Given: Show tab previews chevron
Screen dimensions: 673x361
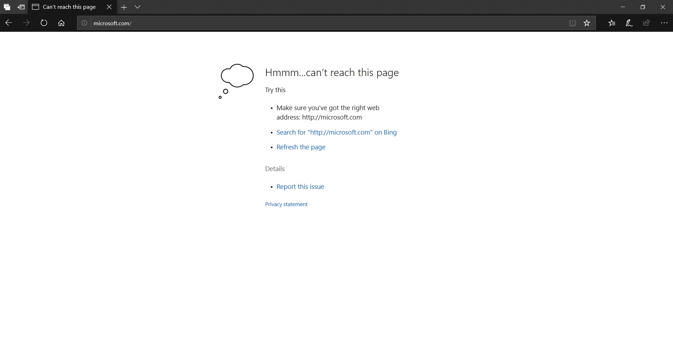Looking at the screenshot, I should point(138,7).
